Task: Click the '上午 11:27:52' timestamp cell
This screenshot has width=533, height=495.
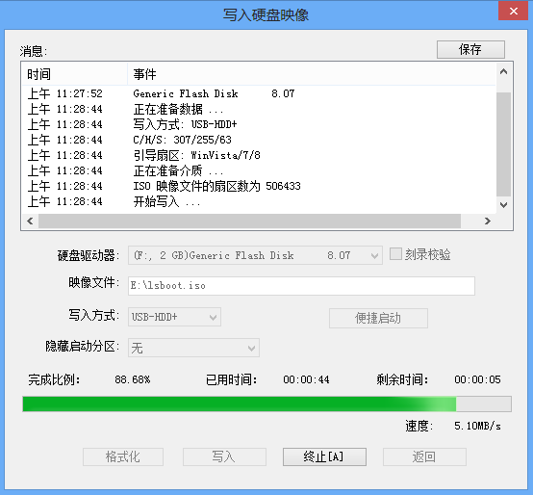Action: (x=64, y=93)
